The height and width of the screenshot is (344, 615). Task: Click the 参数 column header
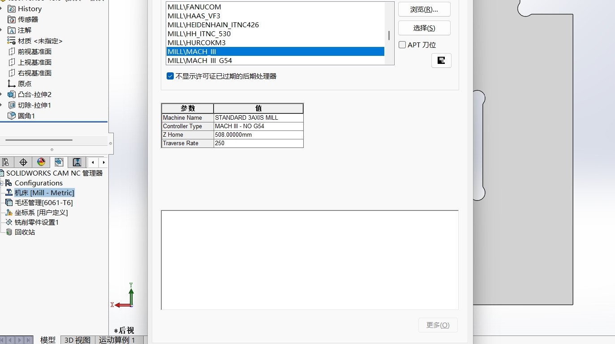188,108
